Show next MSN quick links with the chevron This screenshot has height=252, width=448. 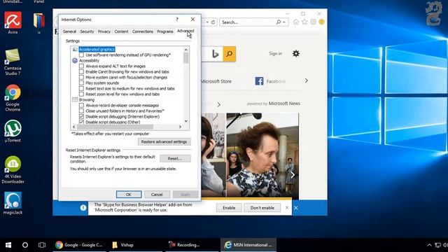[x=307, y=81]
